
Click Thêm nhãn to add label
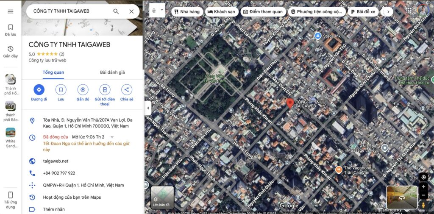pyautogui.click(x=54, y=209)
